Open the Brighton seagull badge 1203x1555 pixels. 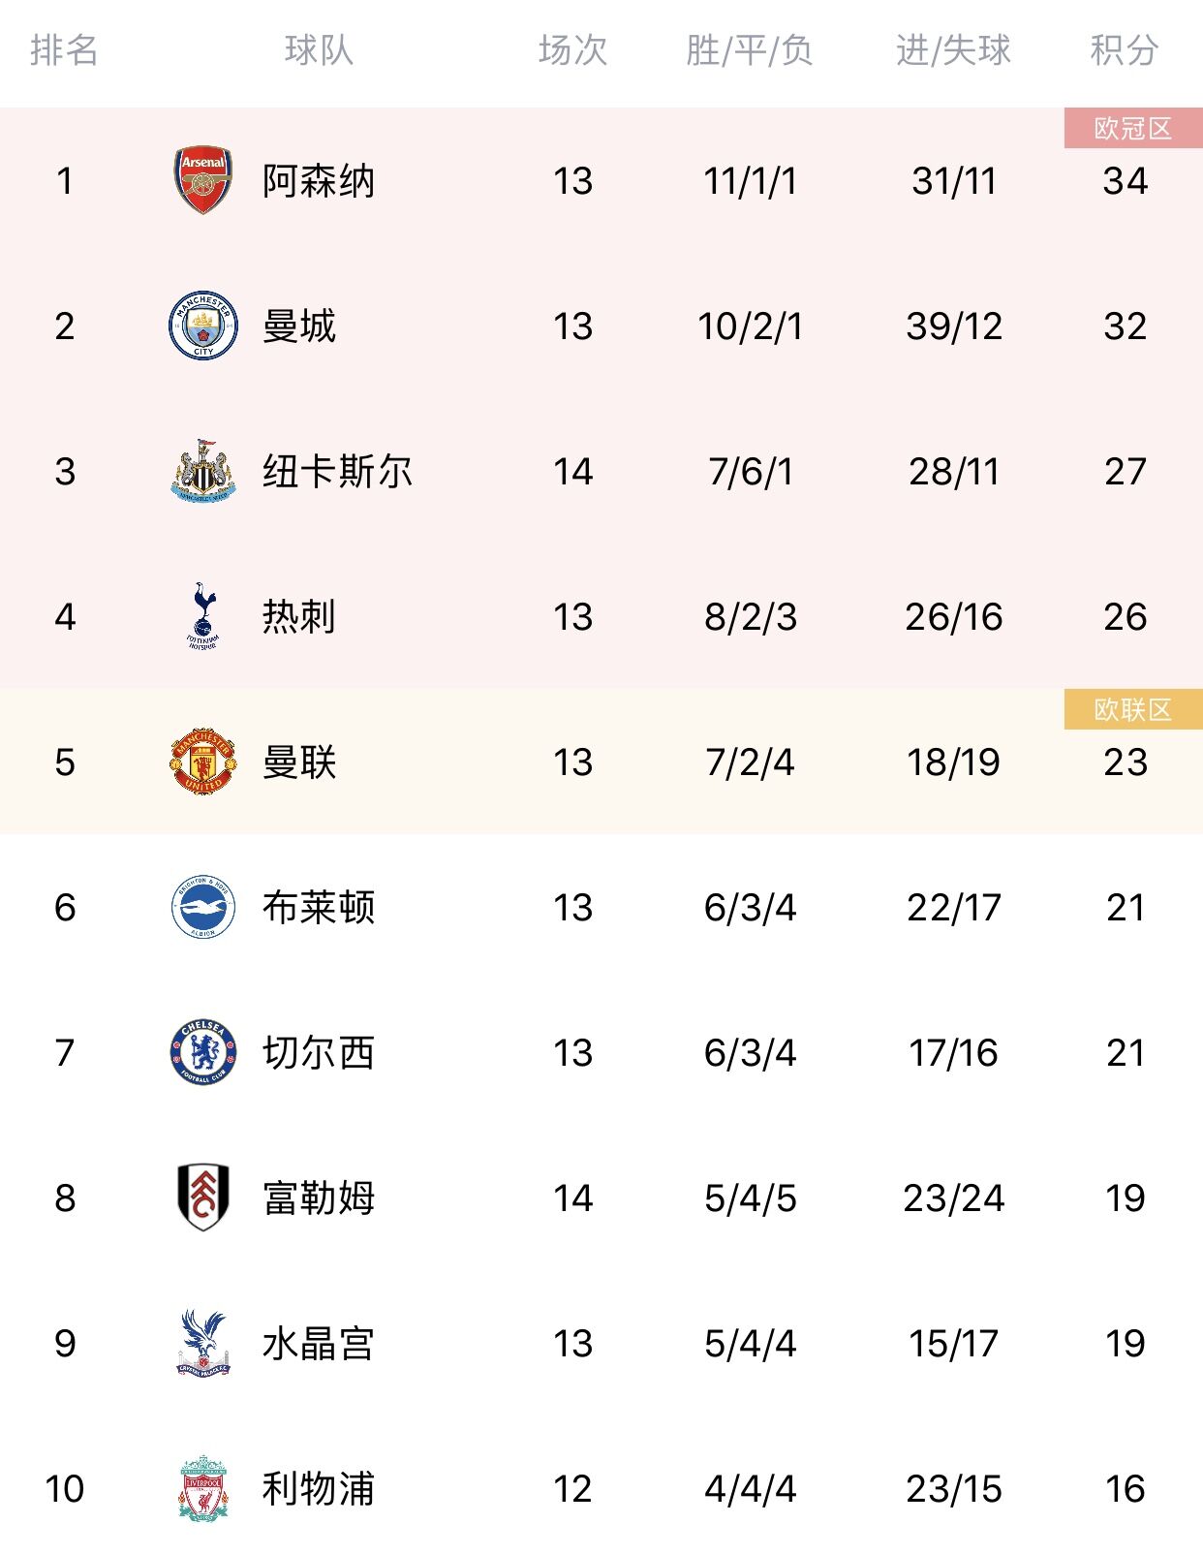203,907
